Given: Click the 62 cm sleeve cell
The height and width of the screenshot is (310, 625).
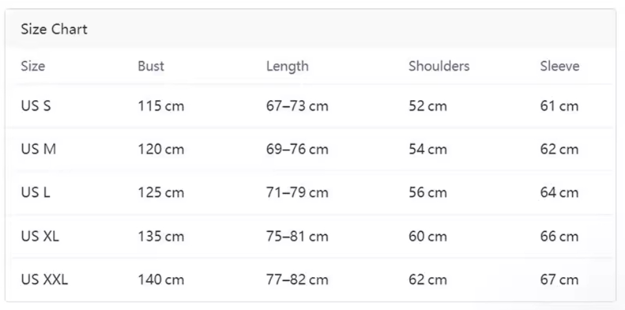Looking at the screenshot, I should coord(559,149).
